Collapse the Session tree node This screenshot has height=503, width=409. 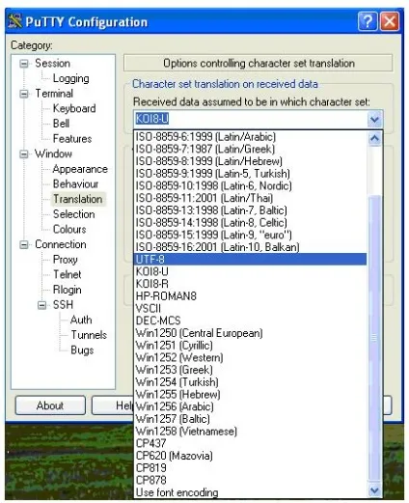[x=24, y=64]
